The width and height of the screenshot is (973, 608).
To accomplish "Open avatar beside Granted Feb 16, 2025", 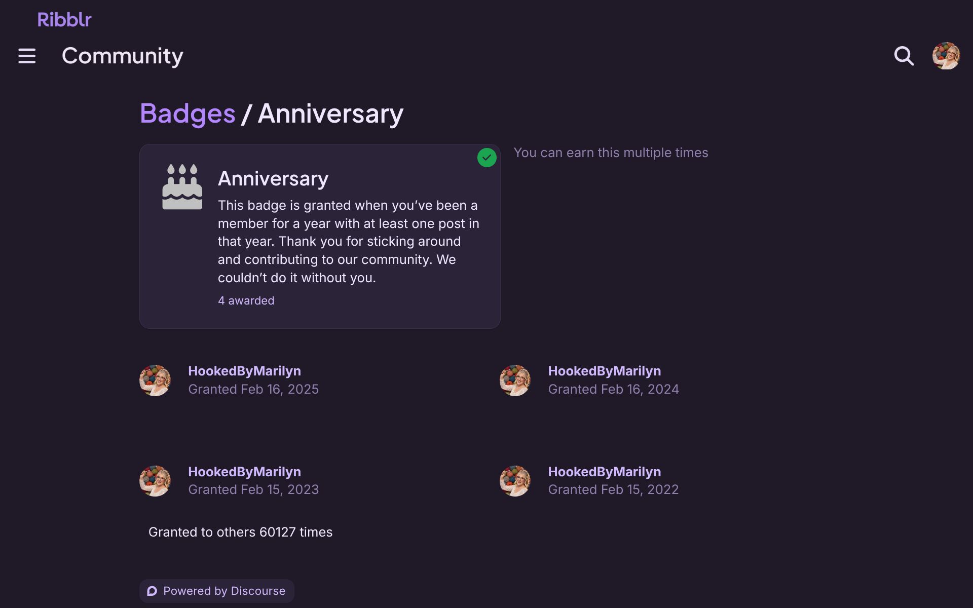I will tap(155, 380).
